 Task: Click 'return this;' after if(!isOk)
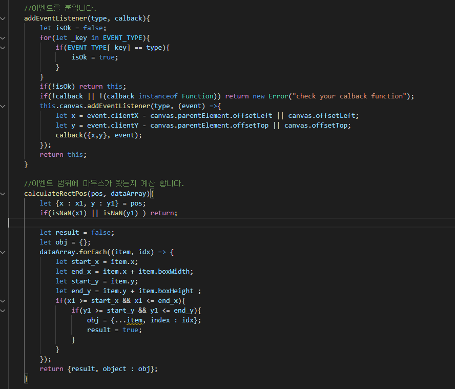[x=102, y=87]
